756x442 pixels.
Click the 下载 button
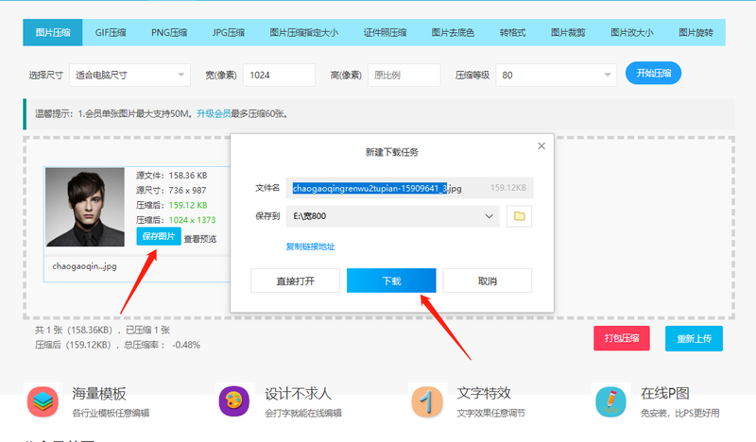click(x=391, y=281)
